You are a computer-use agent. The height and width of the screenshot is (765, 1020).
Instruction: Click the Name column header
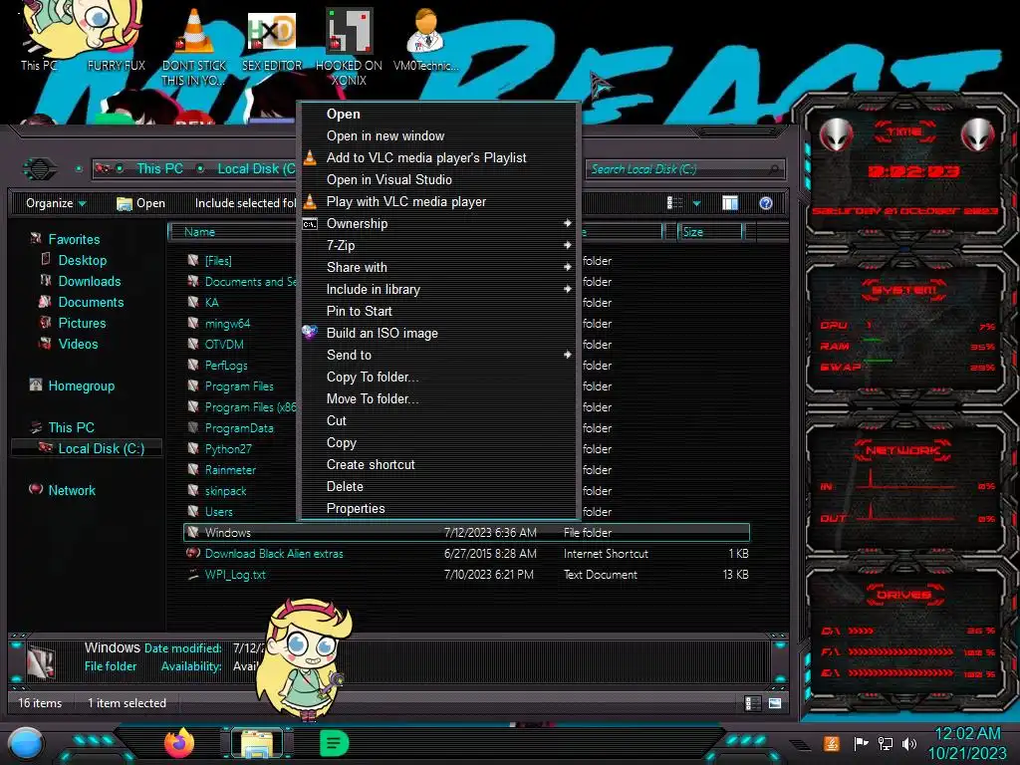[x=233, y=231]
